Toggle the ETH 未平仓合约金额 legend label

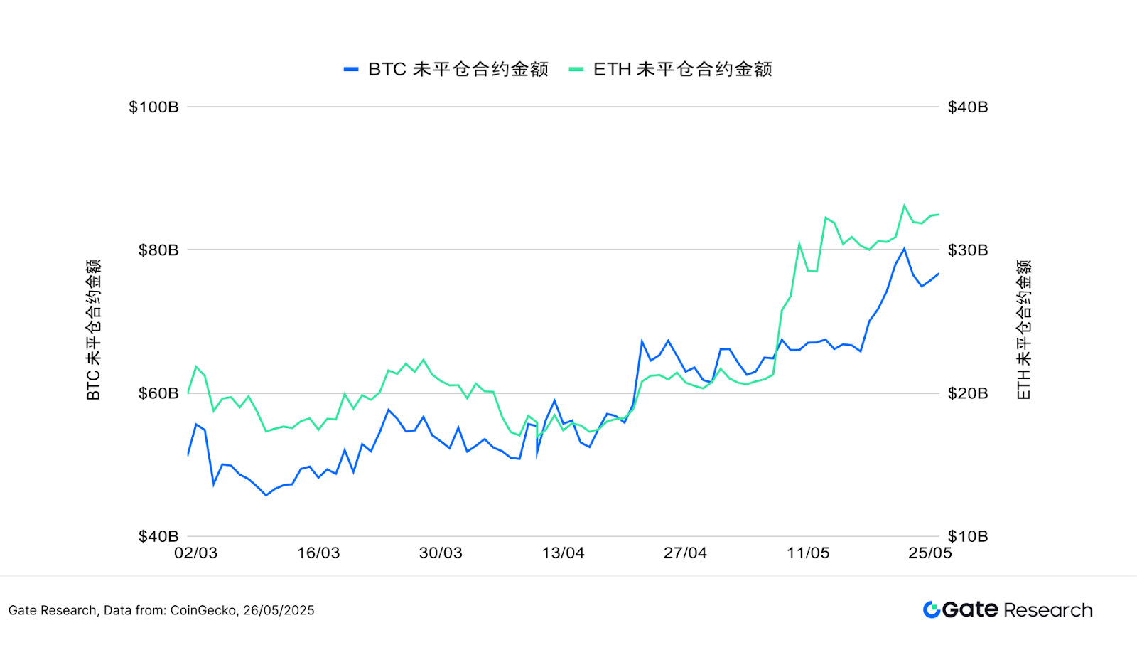pos(683,70)
